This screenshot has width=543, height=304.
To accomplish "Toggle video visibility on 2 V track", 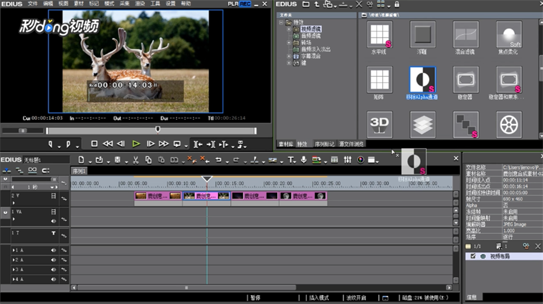I will pyautogui.click(x=54, y=196).
